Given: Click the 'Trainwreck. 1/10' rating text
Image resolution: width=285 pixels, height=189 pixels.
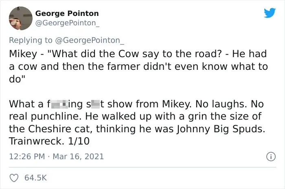Looking at the screenshot, I should pyautogui.click(x=49, y=141).
